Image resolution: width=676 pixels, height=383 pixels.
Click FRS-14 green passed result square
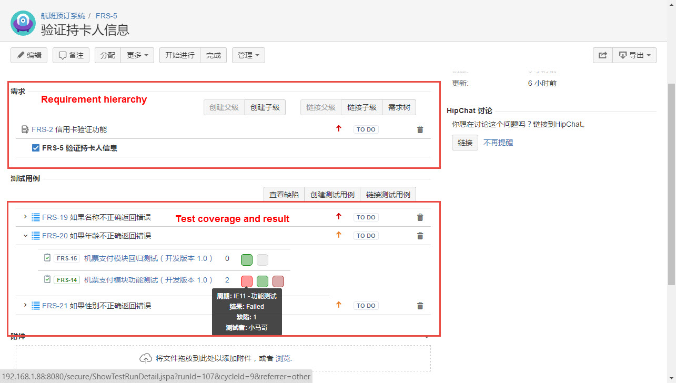click(x=263, y=281)
